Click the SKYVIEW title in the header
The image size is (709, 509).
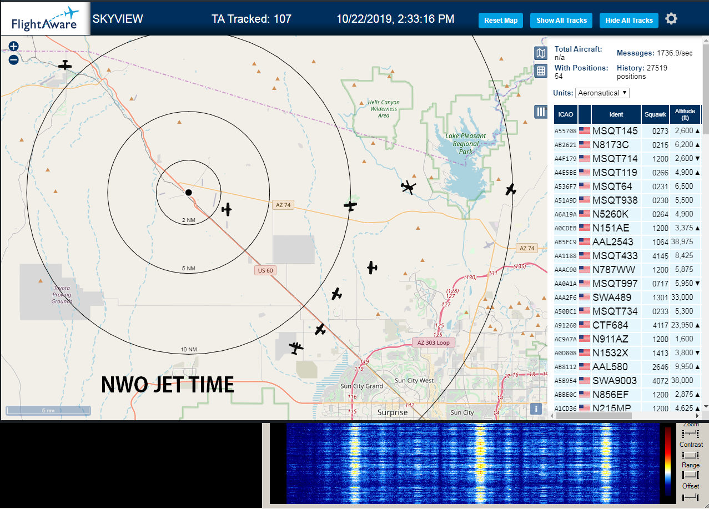[x=118, y=19]
